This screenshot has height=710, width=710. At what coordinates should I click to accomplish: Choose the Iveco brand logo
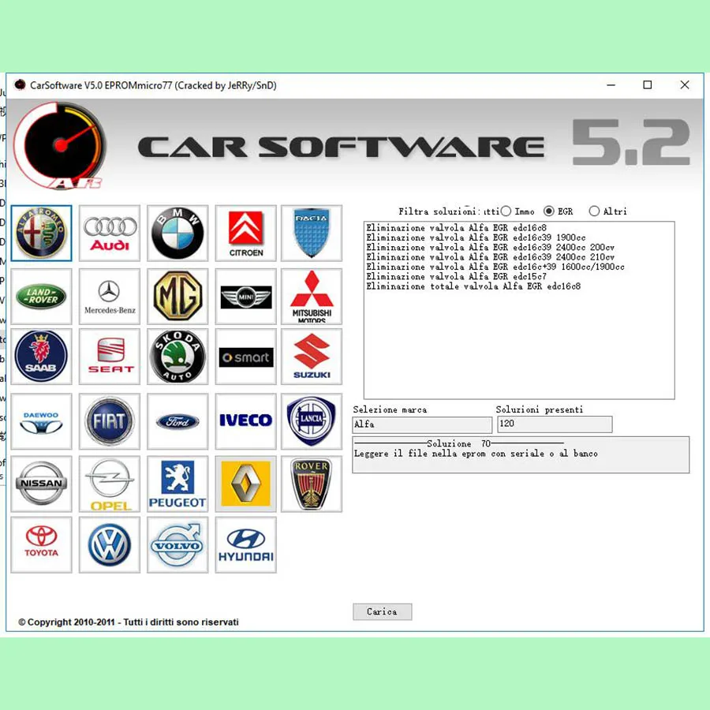pyautogui.click(x=245, y=421)
